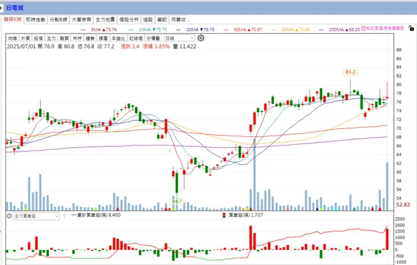Click info icon before pink region note
This screenshot has height=265, width=417.
[x=363, y=28]
